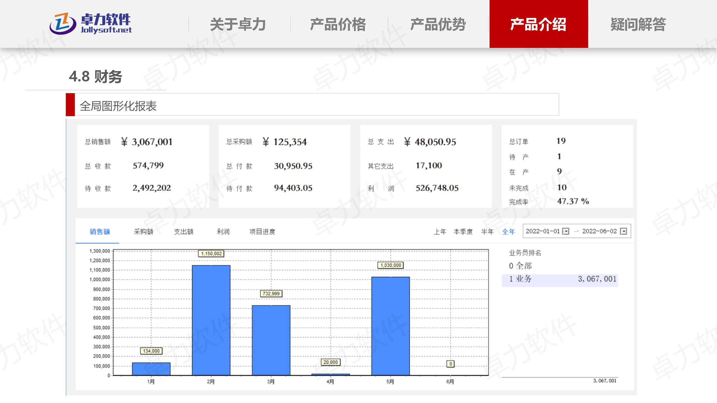The height and width of the screenshot is (403, 717).
Task: Select the 半年 time range
Action: 487,232
